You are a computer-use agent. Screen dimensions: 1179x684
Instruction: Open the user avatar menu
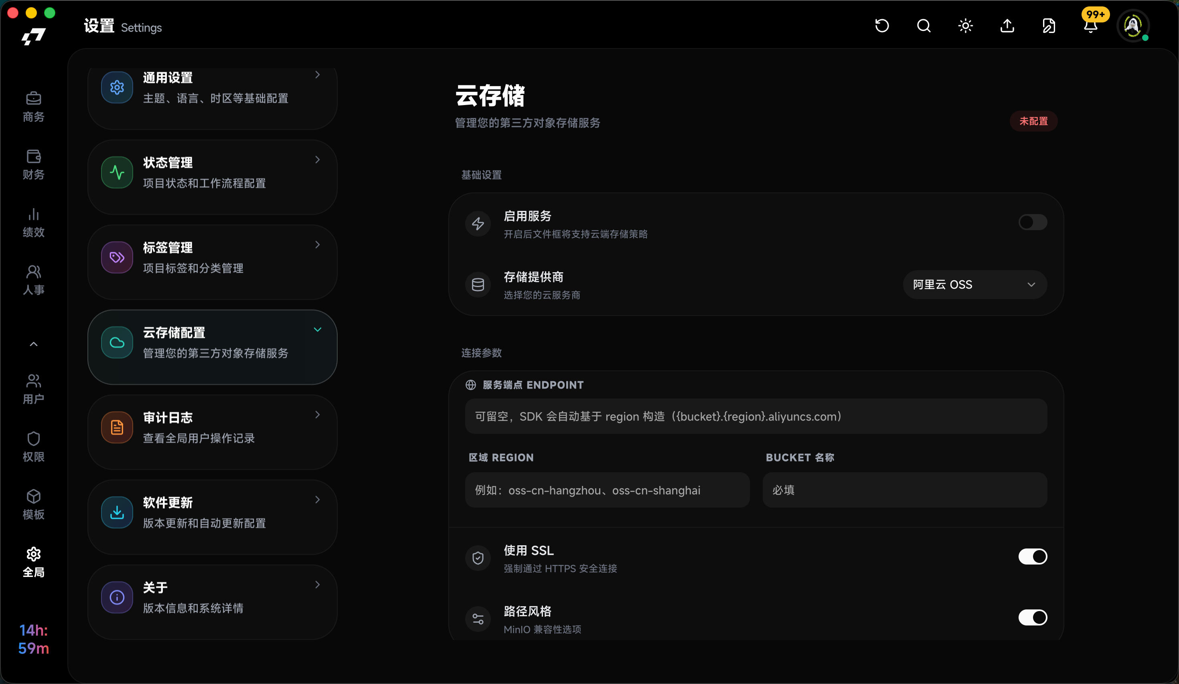(1132, 26)
